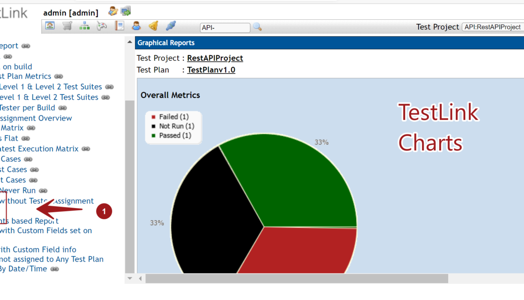
Task: Click the API- test case search field
Action: click(225, 28)
